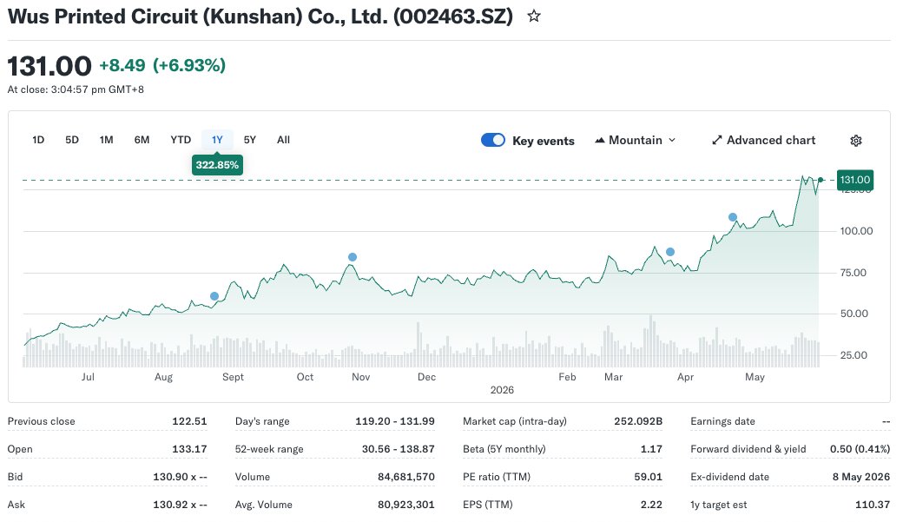This screenshot has width=903, height=522.
Task: Click Volume value 84,681,570
Action: [x=406, y=477]
